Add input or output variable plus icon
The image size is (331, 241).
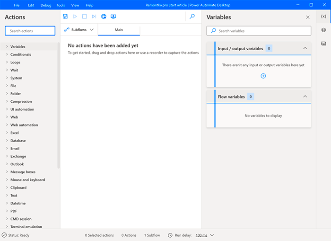(x=263, y=76)
